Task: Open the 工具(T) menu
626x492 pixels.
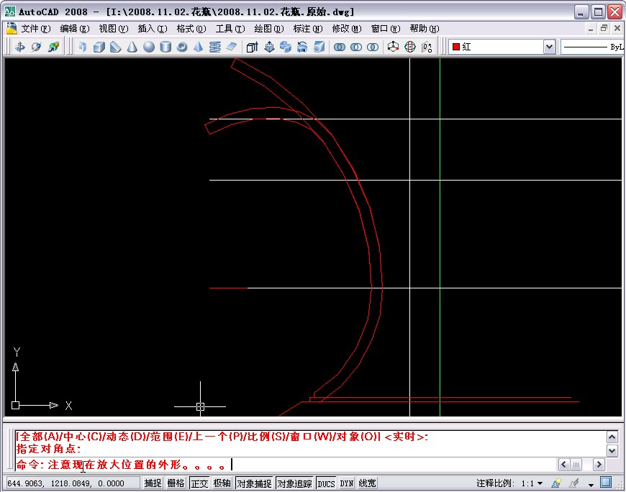Action: [230, 29]
